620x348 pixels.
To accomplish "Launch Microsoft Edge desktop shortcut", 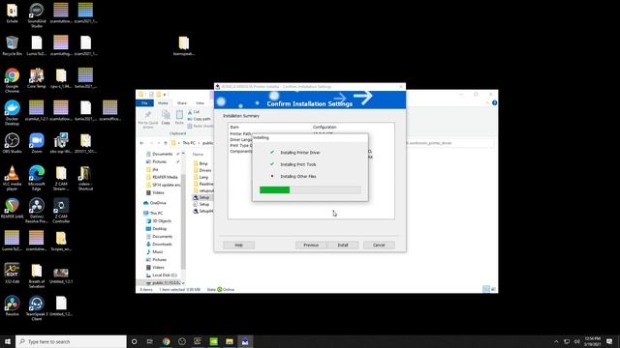I will coord(37,178).
